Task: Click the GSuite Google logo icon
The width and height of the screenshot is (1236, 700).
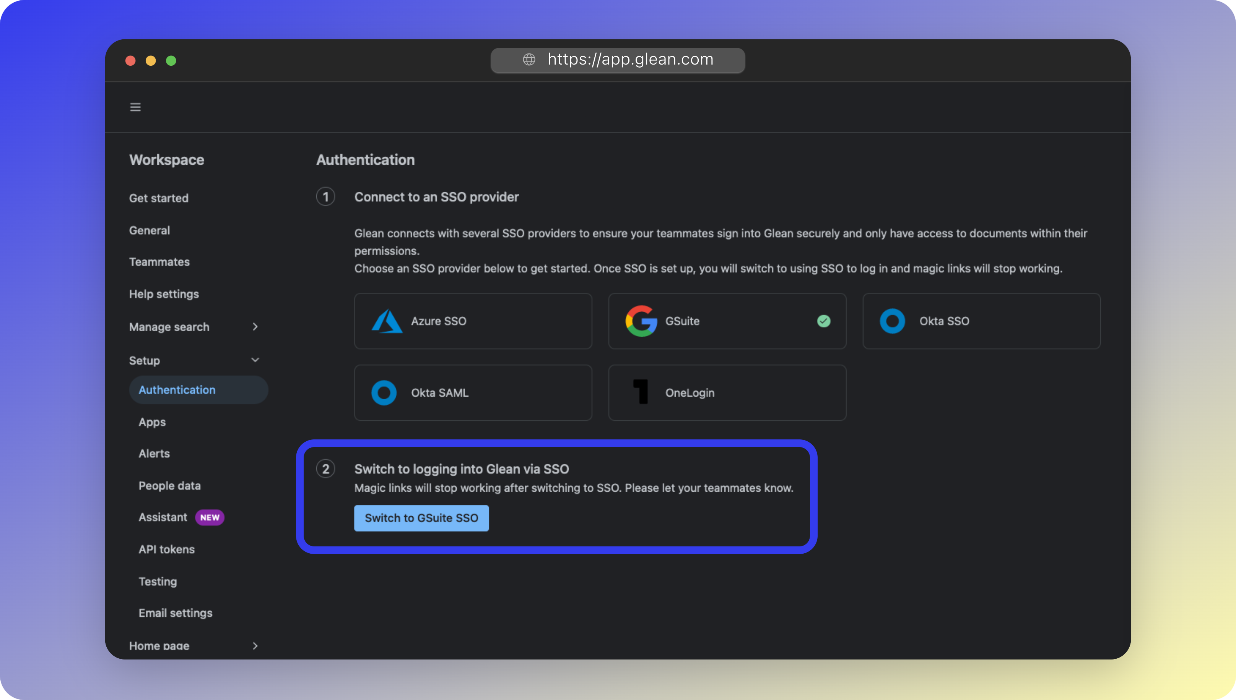Action: (641, 321)
